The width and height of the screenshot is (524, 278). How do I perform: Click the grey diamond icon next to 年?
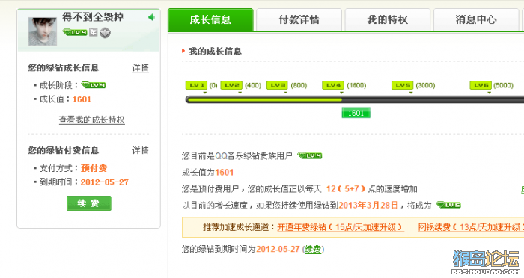tap(105, 33)
